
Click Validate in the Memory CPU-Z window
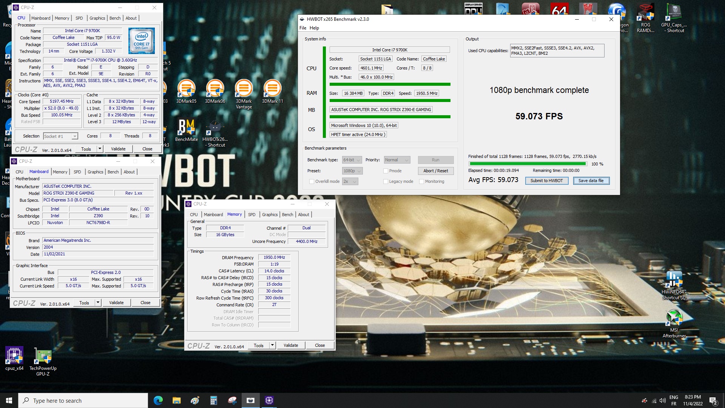tap(291, 345)
